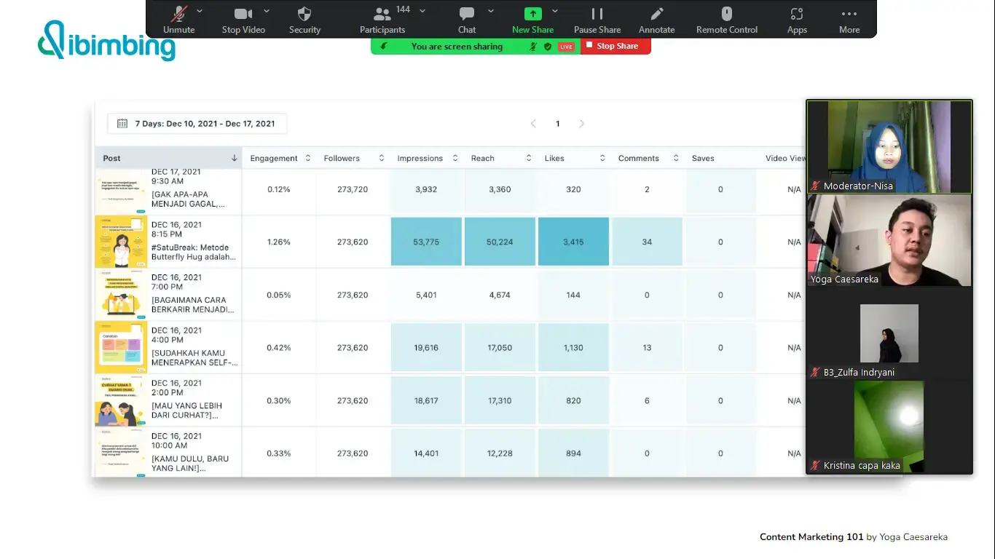The width and height of the screenshot is (995, 559).
Task: Click the 50,224 reach cell
Action: (500, 242)
